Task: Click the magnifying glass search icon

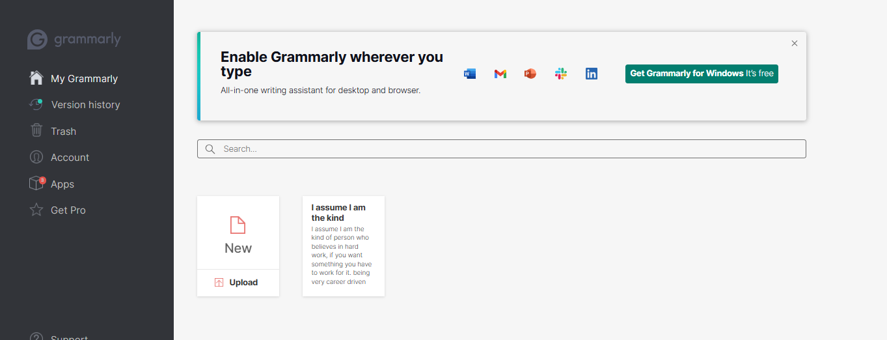Action: [x=210, y=149]
